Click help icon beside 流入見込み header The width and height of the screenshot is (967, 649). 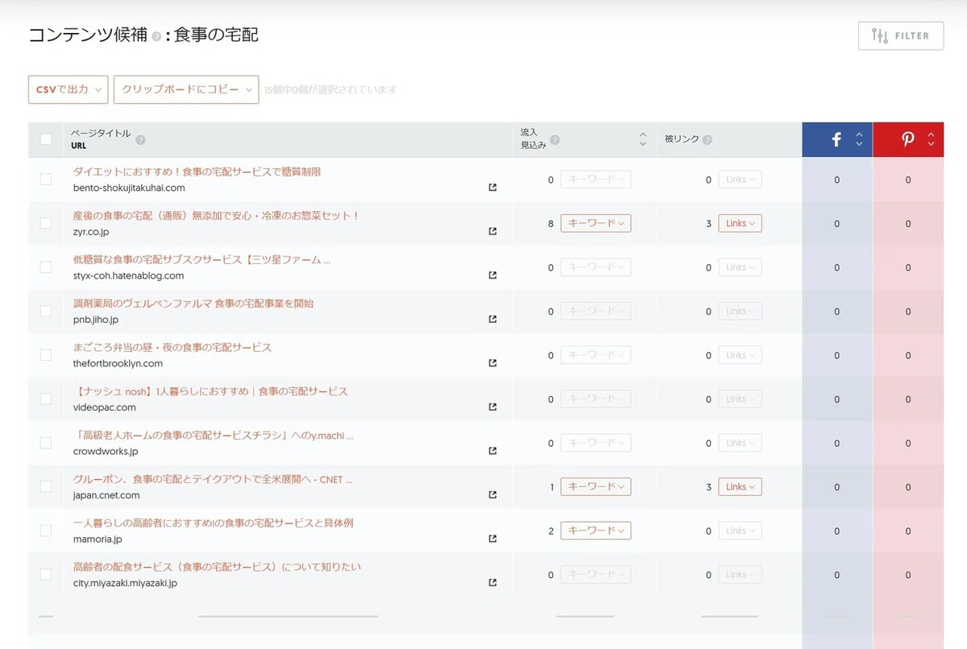click(554, 140)
